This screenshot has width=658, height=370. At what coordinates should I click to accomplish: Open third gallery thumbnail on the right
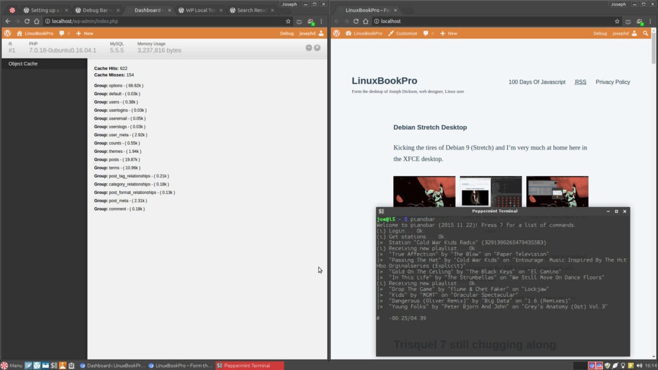[x=557, y=191]
